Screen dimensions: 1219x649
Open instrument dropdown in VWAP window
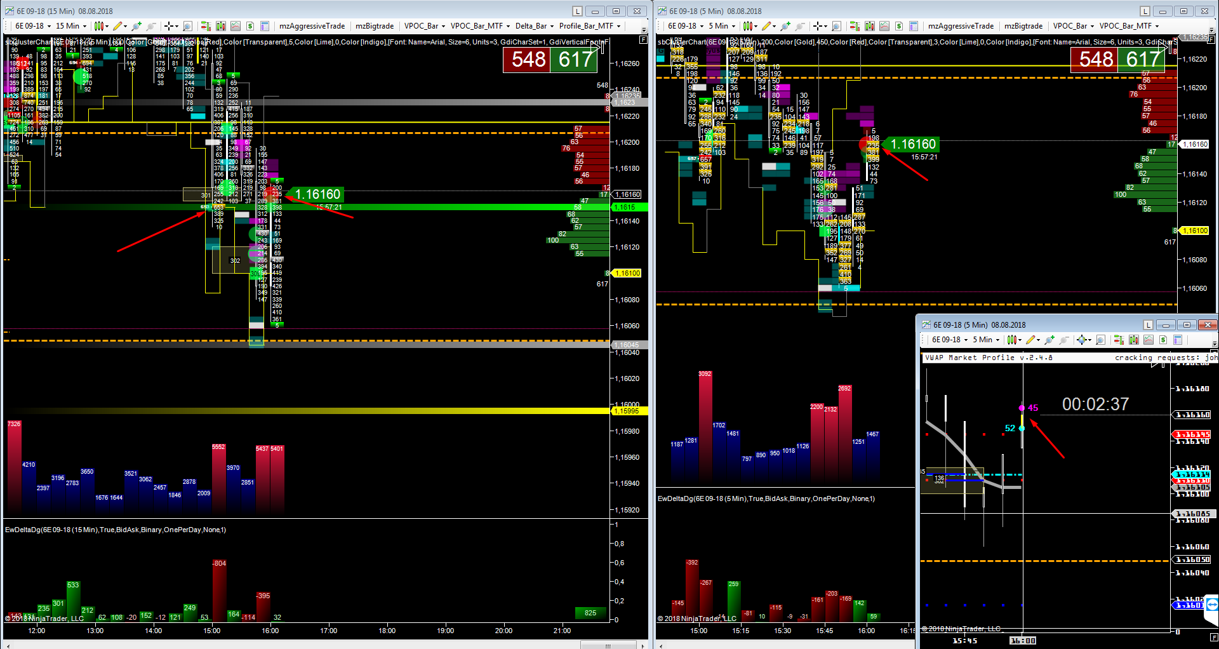point(949,340)
